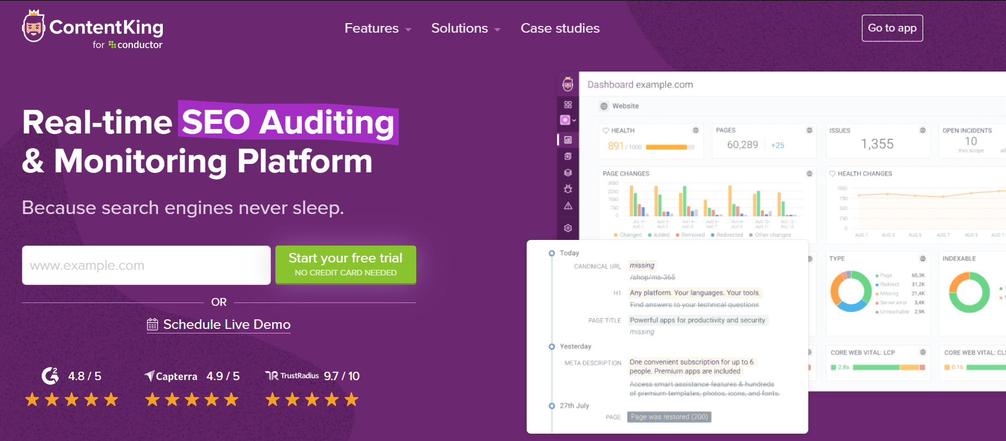The height and width of the screenshot is (441, 1006).
Task: Click the Added legend entry
Action: pos(658,235)
